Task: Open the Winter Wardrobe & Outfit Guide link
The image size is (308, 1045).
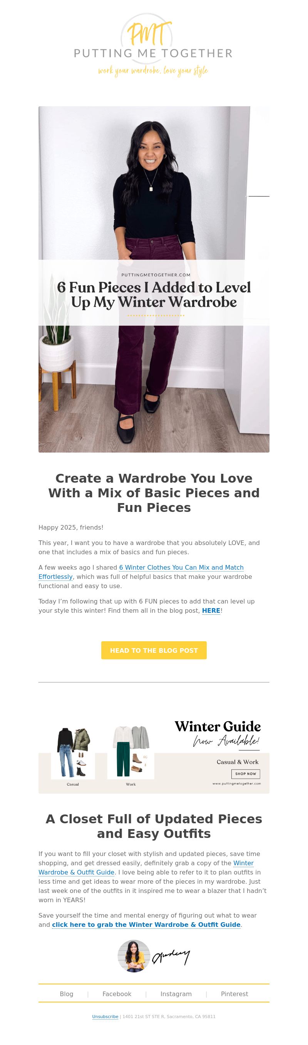Action: (146, 868)
